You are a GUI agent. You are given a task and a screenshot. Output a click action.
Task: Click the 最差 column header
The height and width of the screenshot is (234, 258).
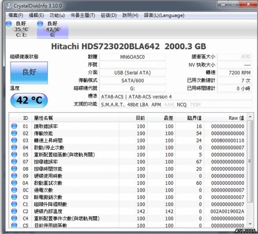click(x=161, y=118)
